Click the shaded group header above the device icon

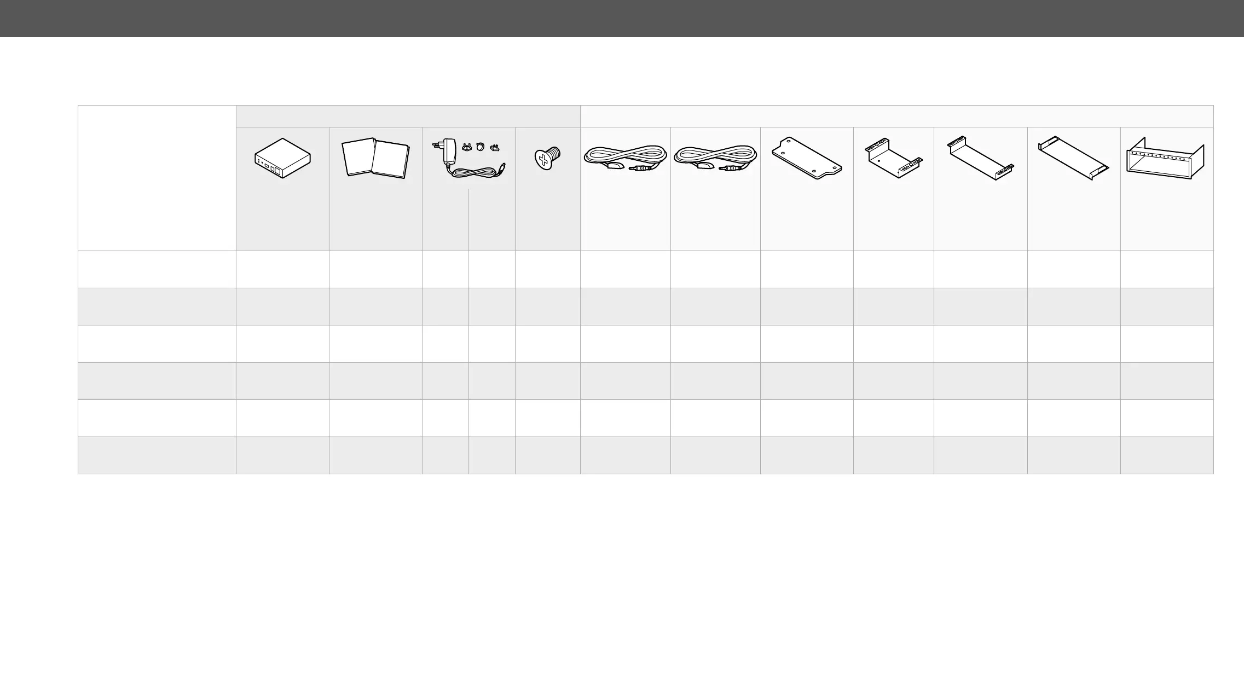[408, 116]
